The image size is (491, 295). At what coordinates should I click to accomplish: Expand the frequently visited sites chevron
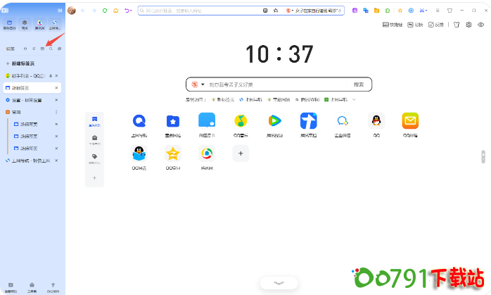tap(354, 99)
